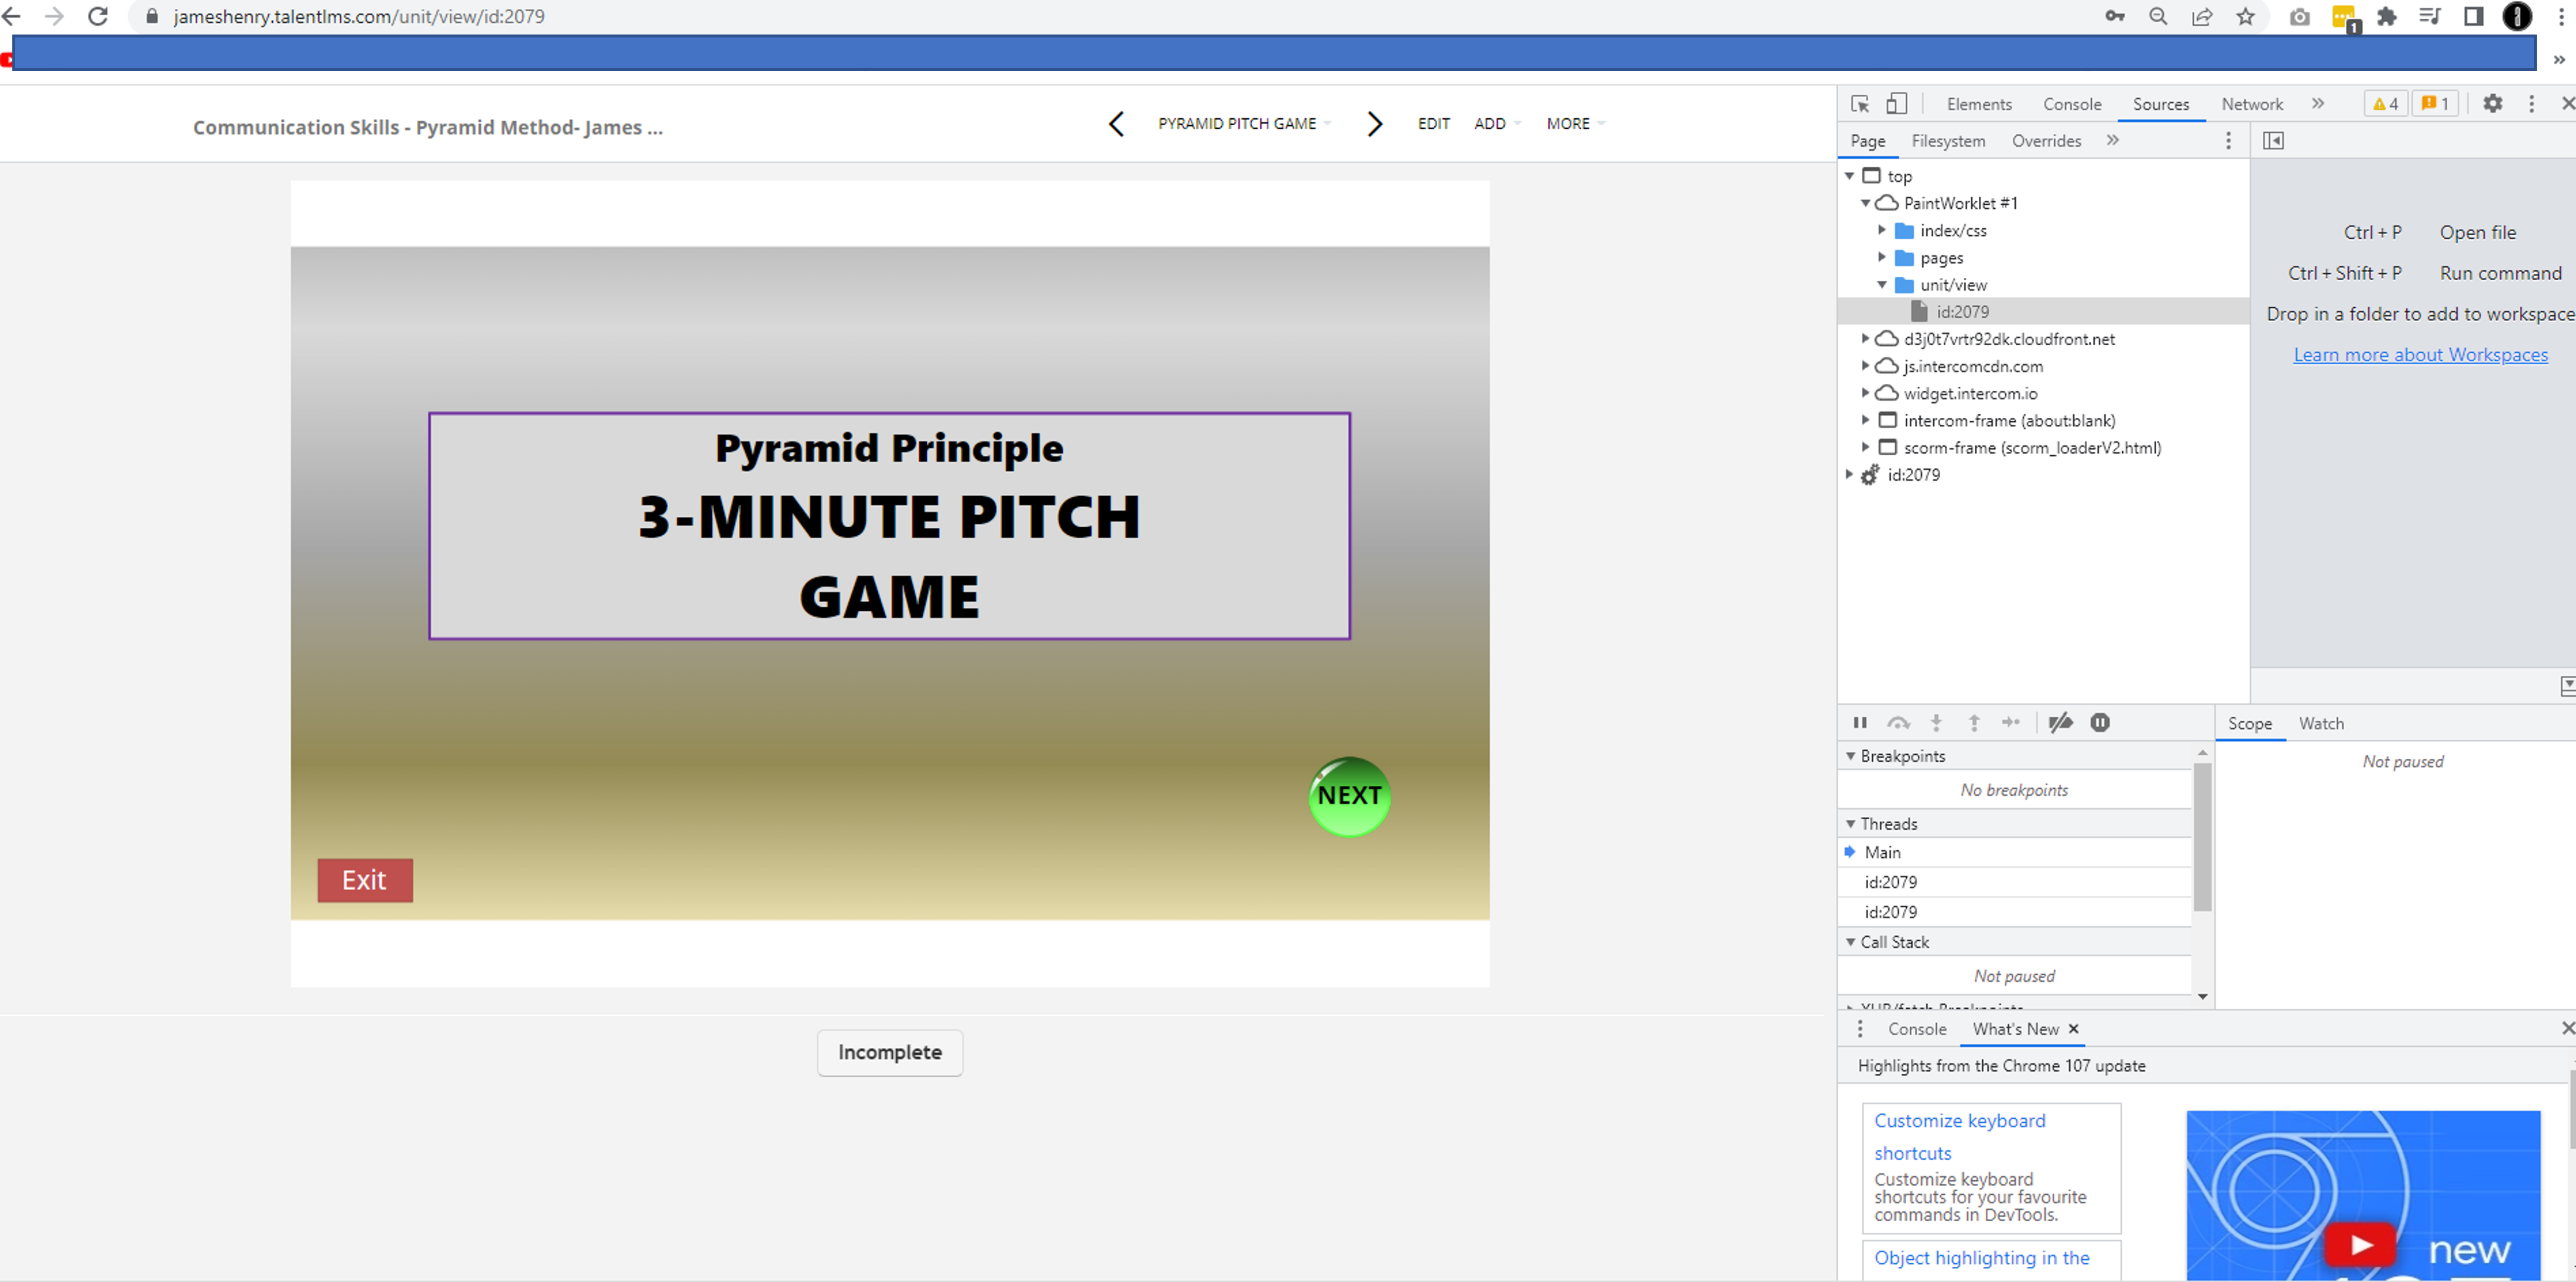Screen dimensions: 2576x1282
Task: Open the Chrome extensions puzzle icon
Action: 2387,17
